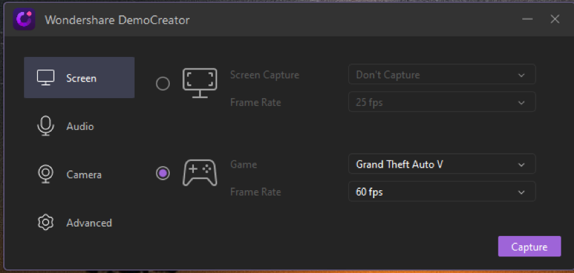Click the Wondershare DemoCreator logo icon
Image resolution: width=574 pixels, height=273 pixels.
[24, 19]
